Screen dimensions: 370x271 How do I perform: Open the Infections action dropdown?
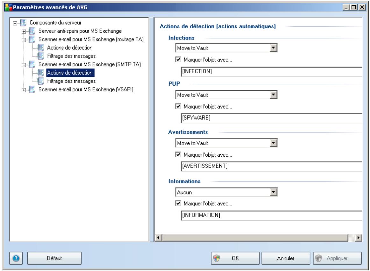coord(273,48)
